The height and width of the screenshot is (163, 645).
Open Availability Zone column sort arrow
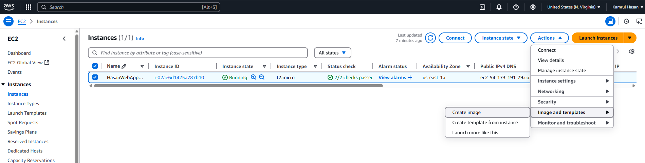pyautogui.click(x=468, y=66)
